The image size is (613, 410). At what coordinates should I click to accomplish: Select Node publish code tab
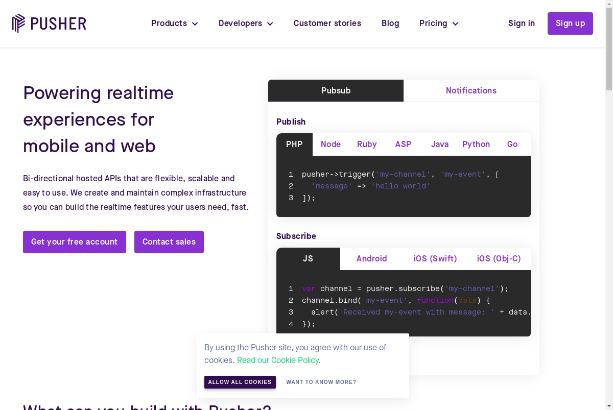[x=331, y=144]
